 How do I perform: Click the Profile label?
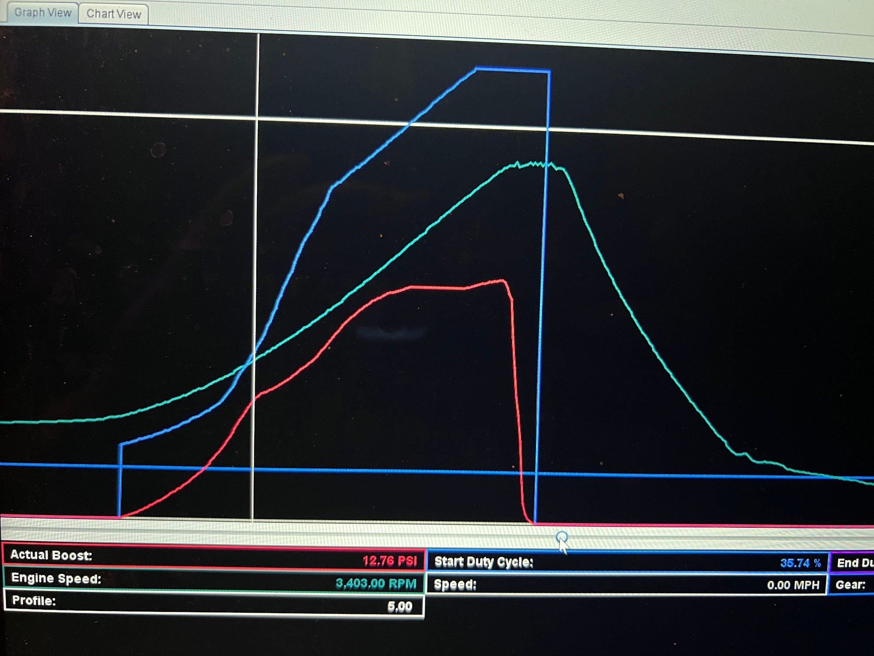[x=34, y=600]
